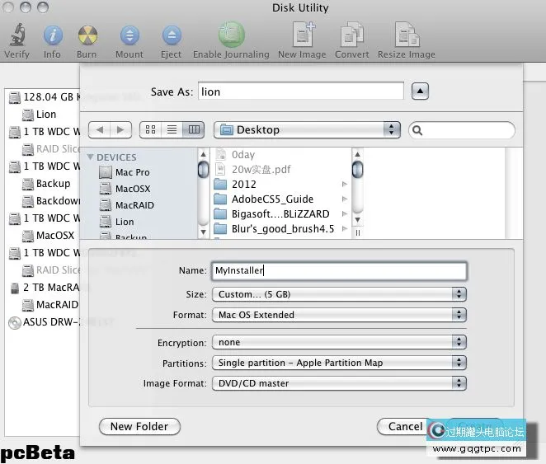546x464 pixels.
Task: Open the Info toolbar icon
Action: (x=52, y=36)
